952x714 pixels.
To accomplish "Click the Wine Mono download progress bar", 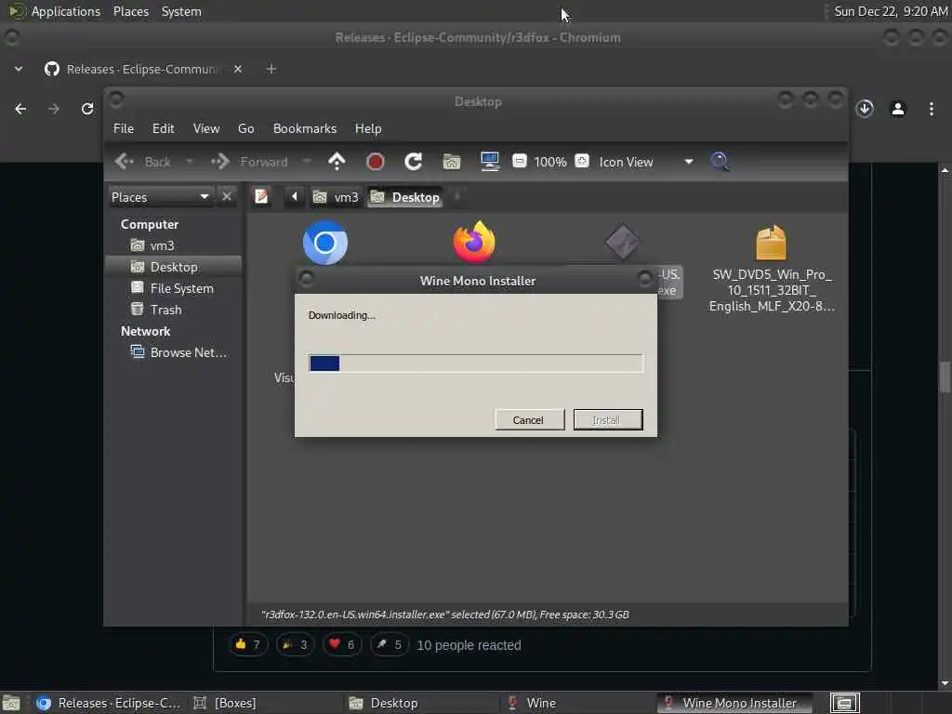I will pos(475,364).
